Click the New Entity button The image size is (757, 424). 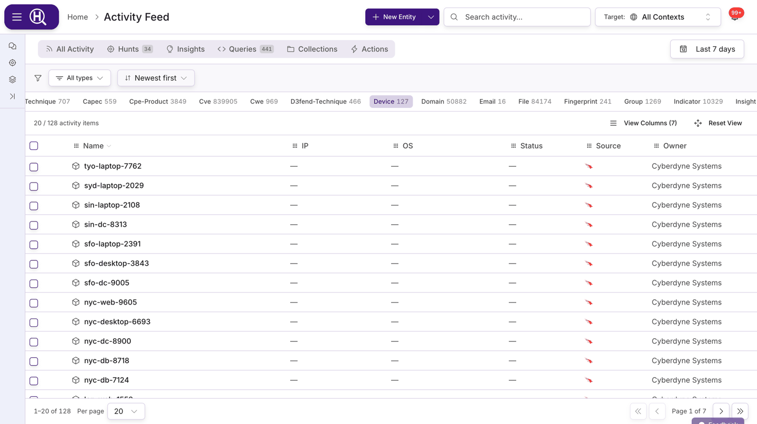(394, 17)
